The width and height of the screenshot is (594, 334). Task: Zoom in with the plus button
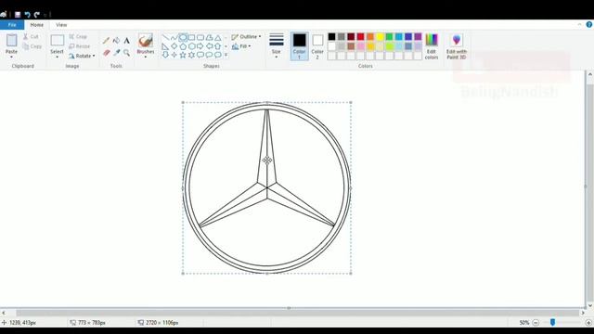[x=588, y=323]
